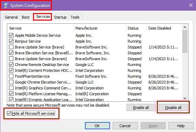Close the System Configuration window
Screen dimensions: 196x132
click(x=190, y=5)
